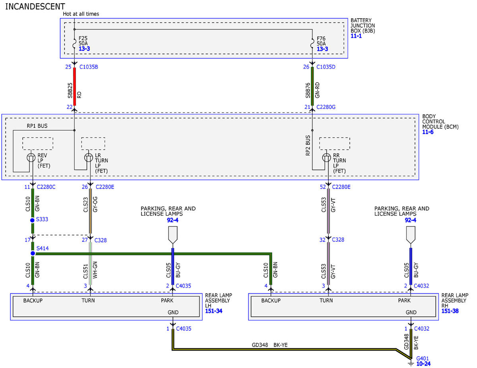Open the 13-3 link under fuse F25

tap(84, 49)
